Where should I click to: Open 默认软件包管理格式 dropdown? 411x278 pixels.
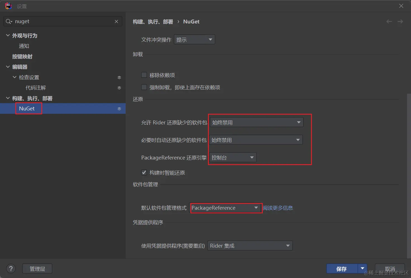point(225,208)
